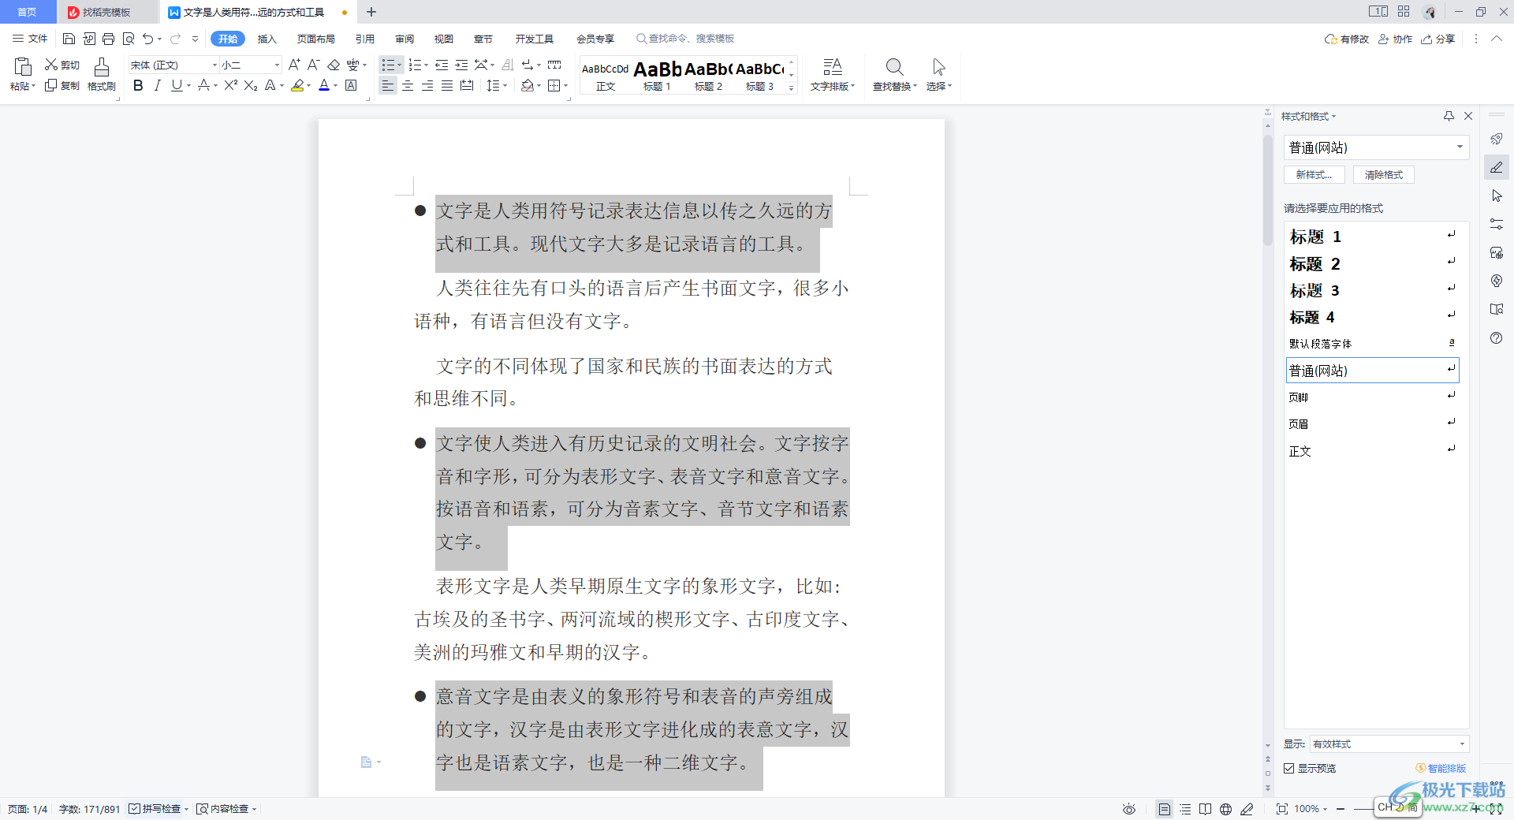
Task: Click the New Style button
Action: [x=1314, y=175]
